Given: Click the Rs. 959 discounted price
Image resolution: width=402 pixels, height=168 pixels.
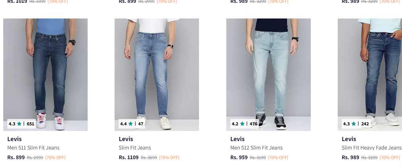Looking at the screenshot, I should pyautogui.click(x=239, y=158).
